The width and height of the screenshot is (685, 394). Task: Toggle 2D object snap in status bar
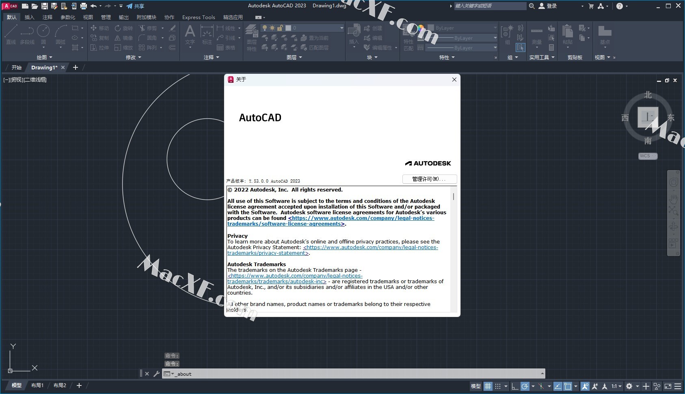click(x=568, y=386)
